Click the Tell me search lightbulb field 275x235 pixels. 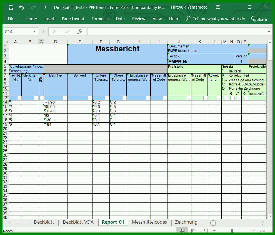[215, 19]
